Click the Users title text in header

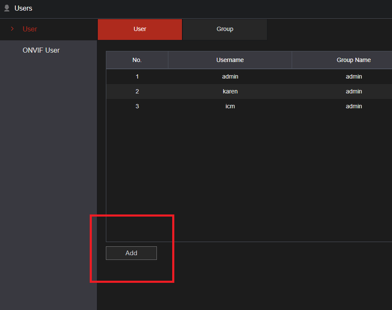[x=23, y=8]
